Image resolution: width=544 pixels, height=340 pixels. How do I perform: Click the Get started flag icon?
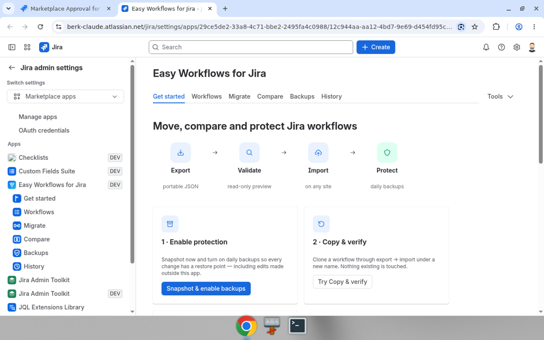(x=16, y=198)
